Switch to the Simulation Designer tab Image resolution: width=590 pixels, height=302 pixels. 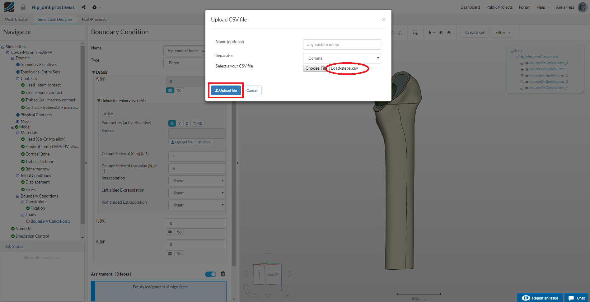tap(55, 19)
